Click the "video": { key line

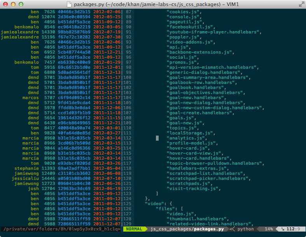point(159,204)
